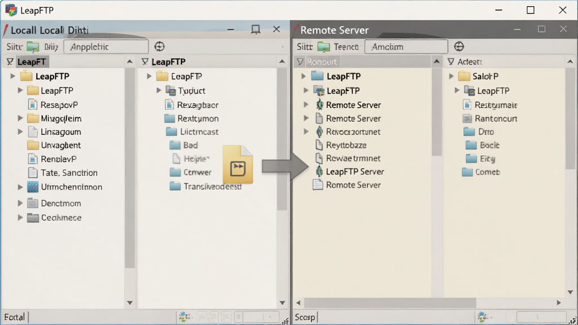This screenshot has width=578, height=325.
Task: Select the Comeb folder icon
Action: (x=467, y=172)
